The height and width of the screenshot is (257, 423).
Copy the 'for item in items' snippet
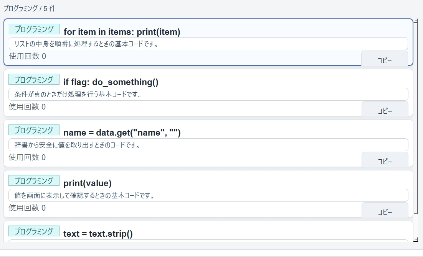pos(384,59)
